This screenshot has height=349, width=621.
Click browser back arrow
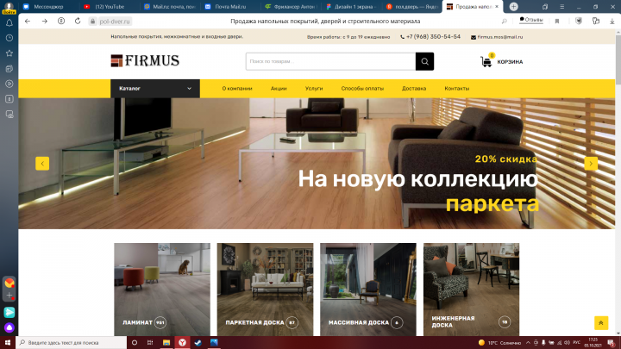tap(28, 22)
